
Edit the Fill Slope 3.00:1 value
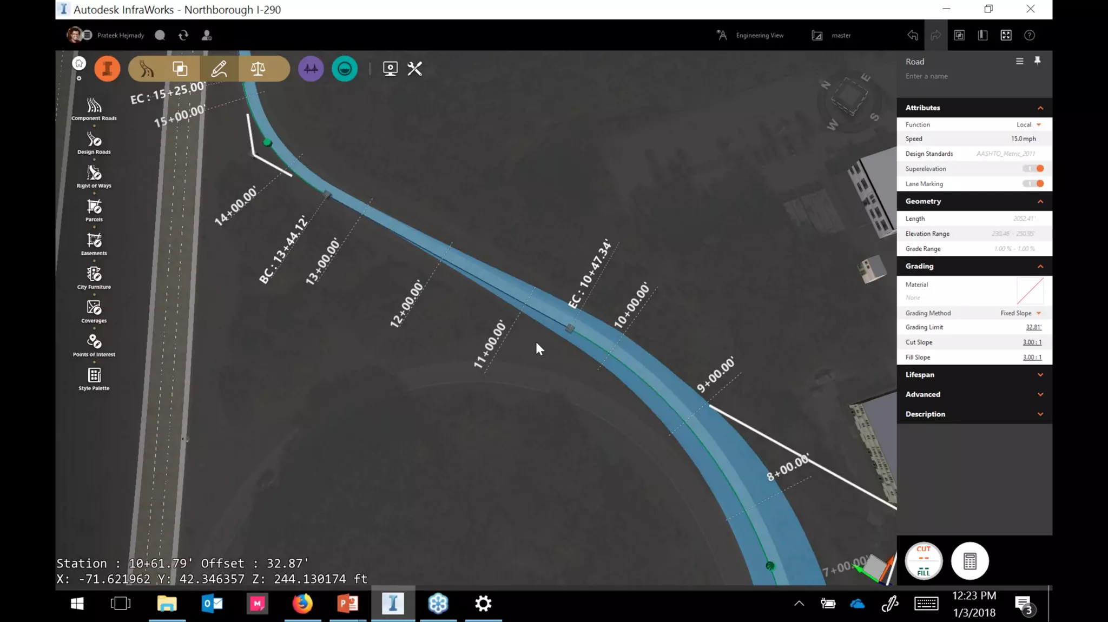tap(1032, 358)
